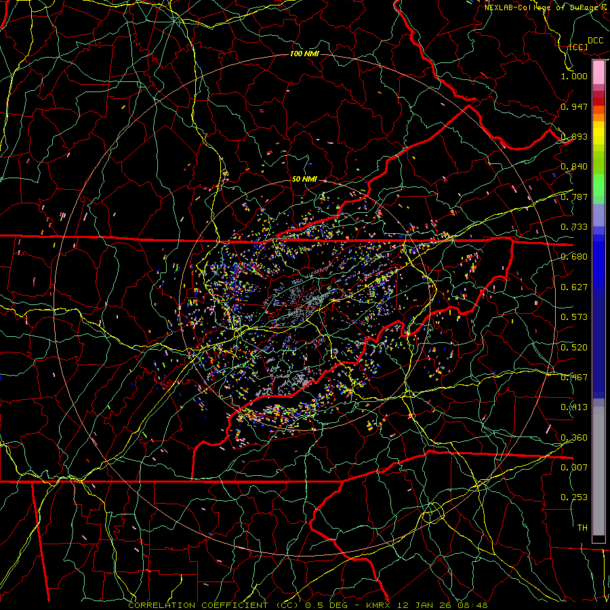Screen dimensions: 610x610
Task: Click the 0.573 legend value
Action: click(574, 317)
